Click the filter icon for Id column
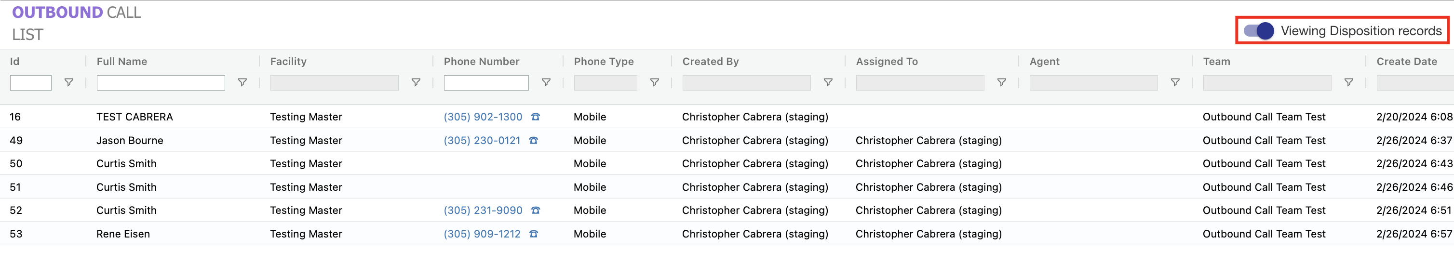 click(x=69, y=82)
